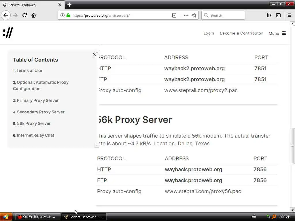
Task: Show sidebars icon in toolbar
Action: coord(278,15)
